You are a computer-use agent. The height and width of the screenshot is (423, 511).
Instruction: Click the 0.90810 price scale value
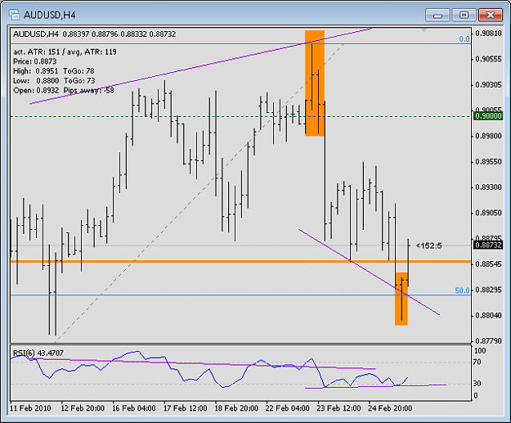click(x=488, y=34)
